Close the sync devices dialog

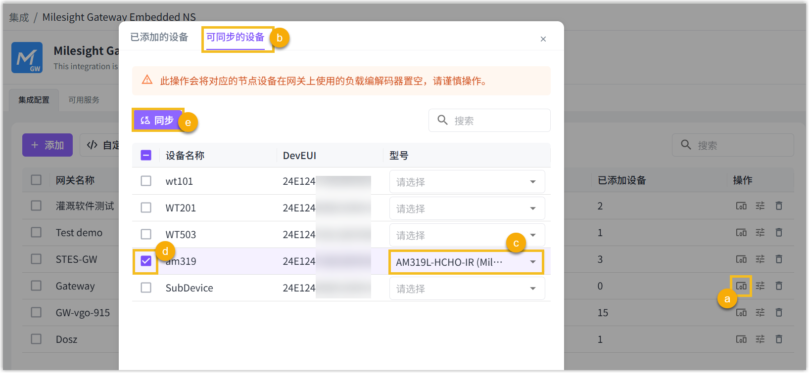click(x=543, y=39)
